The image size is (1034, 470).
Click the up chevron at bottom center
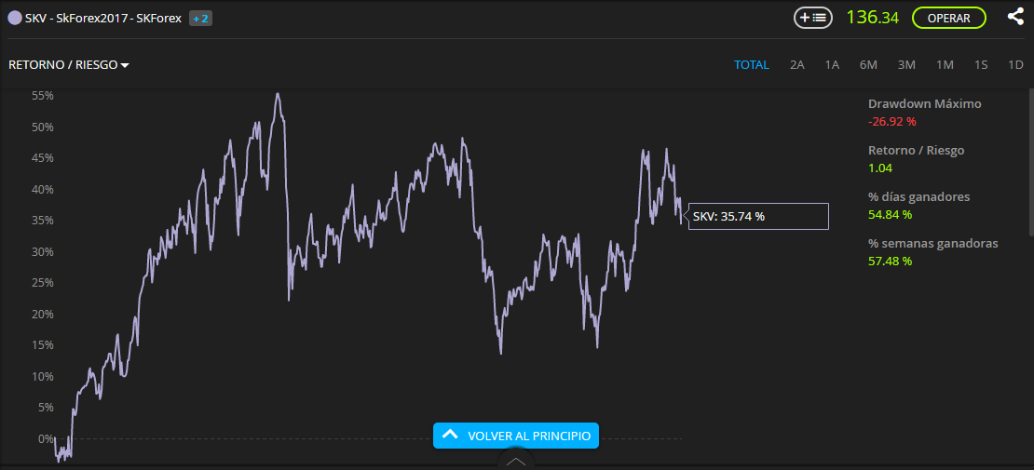pos(516,462)
